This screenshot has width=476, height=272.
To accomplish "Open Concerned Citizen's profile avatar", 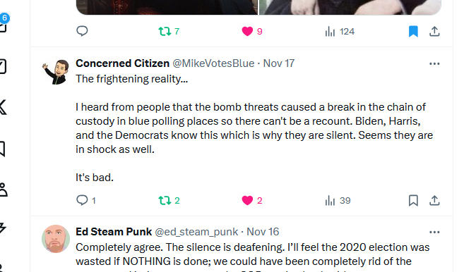I will click(x=56, y=71).
